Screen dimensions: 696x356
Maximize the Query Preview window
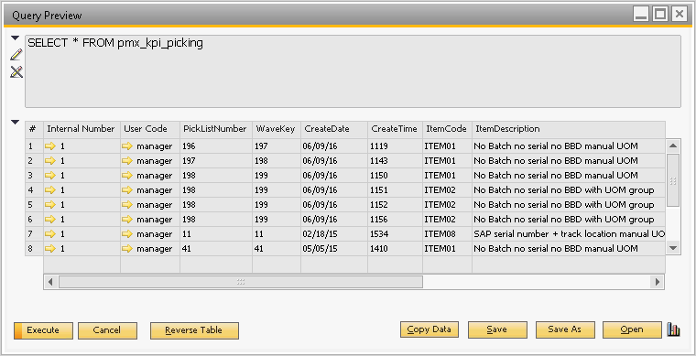click(660, 15)
